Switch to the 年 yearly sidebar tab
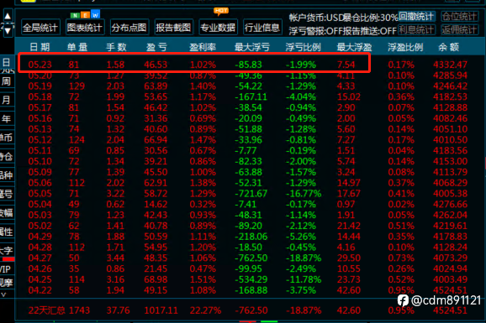 pos(7,119)
